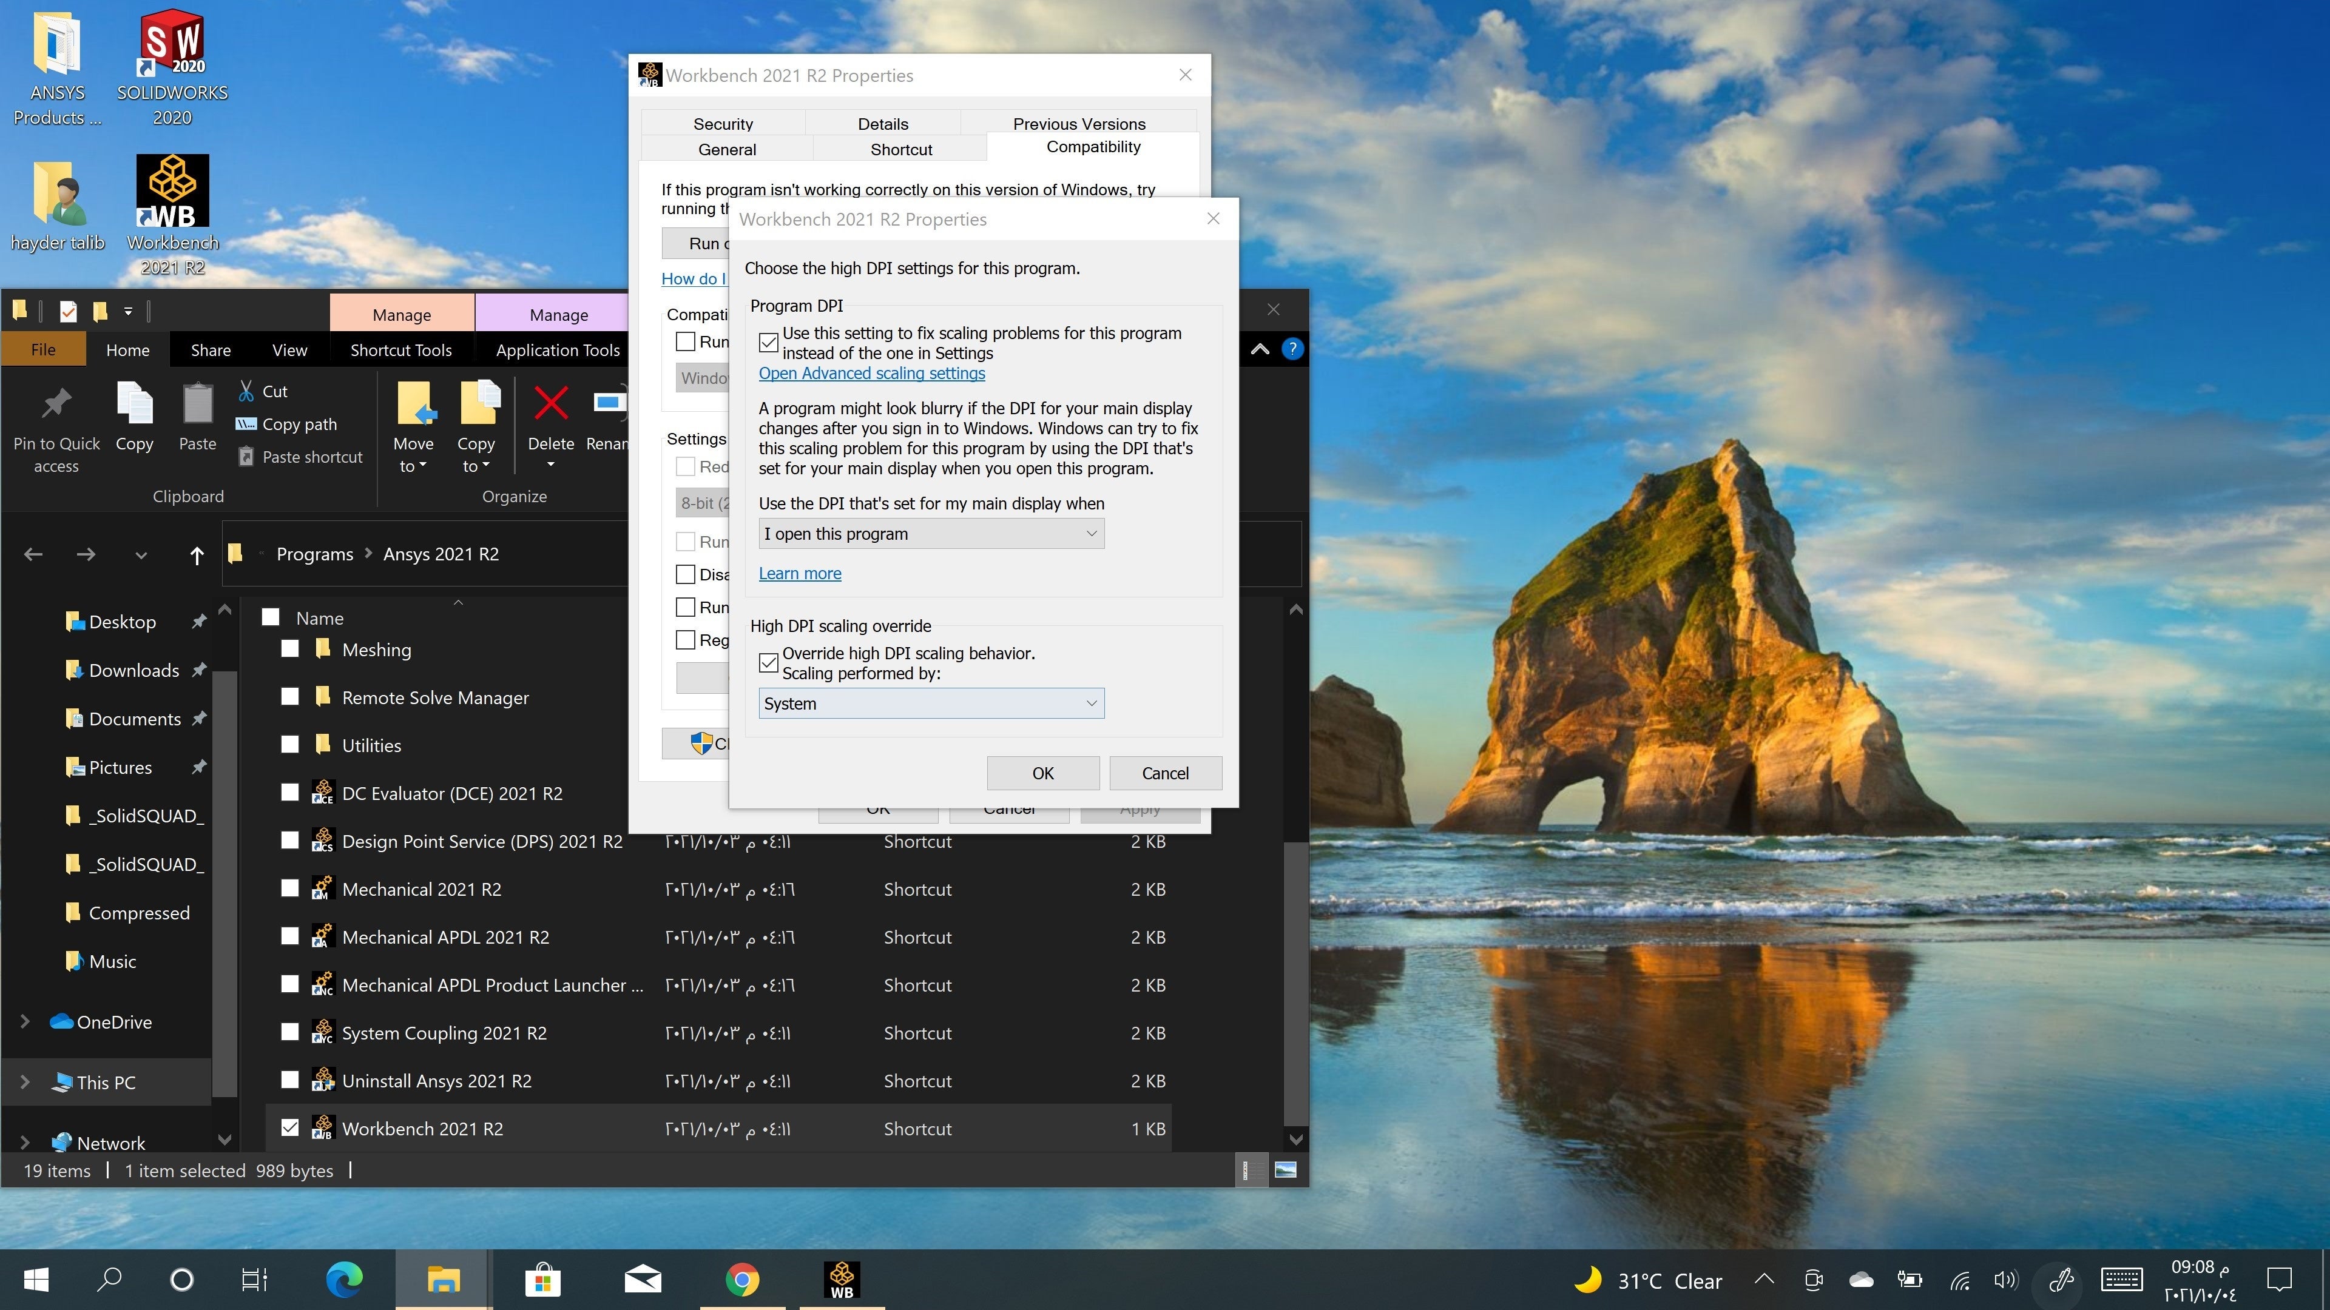Click Cancel in high DPI dialog
Viewport: 2330px width, 1310px height.
(x=1165, y=773)
